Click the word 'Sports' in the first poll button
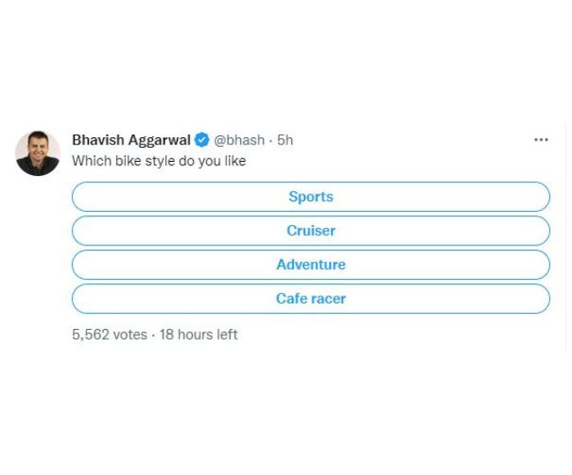 tap(311, 197)
